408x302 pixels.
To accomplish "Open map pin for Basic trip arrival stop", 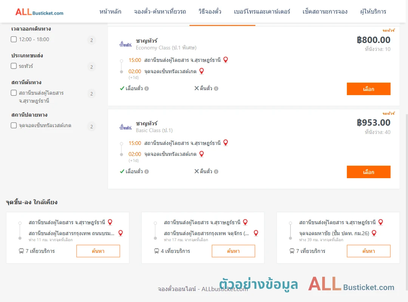I will click(201, 154).
